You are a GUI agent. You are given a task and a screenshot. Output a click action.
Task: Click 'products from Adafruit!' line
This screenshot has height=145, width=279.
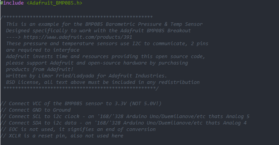40,69
